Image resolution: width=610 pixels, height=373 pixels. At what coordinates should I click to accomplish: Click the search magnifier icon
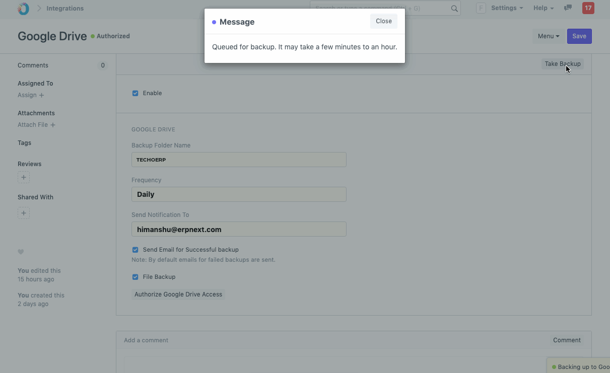(x=454, y=9)
